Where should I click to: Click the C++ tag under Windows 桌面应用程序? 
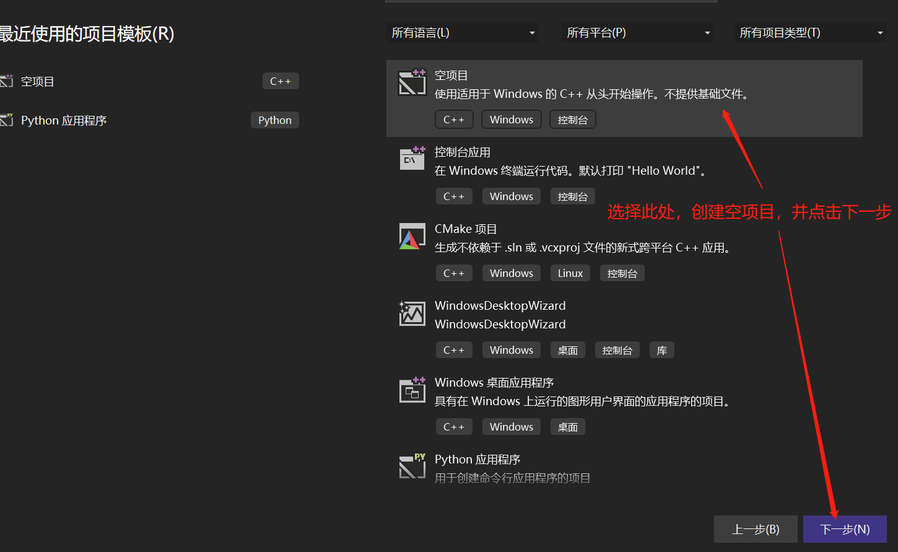454,427
